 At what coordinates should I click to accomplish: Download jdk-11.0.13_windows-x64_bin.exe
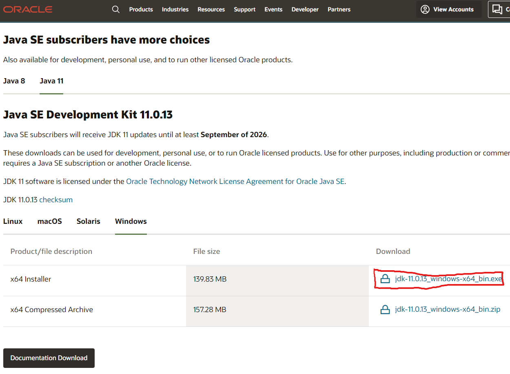(x=448, y=279)
